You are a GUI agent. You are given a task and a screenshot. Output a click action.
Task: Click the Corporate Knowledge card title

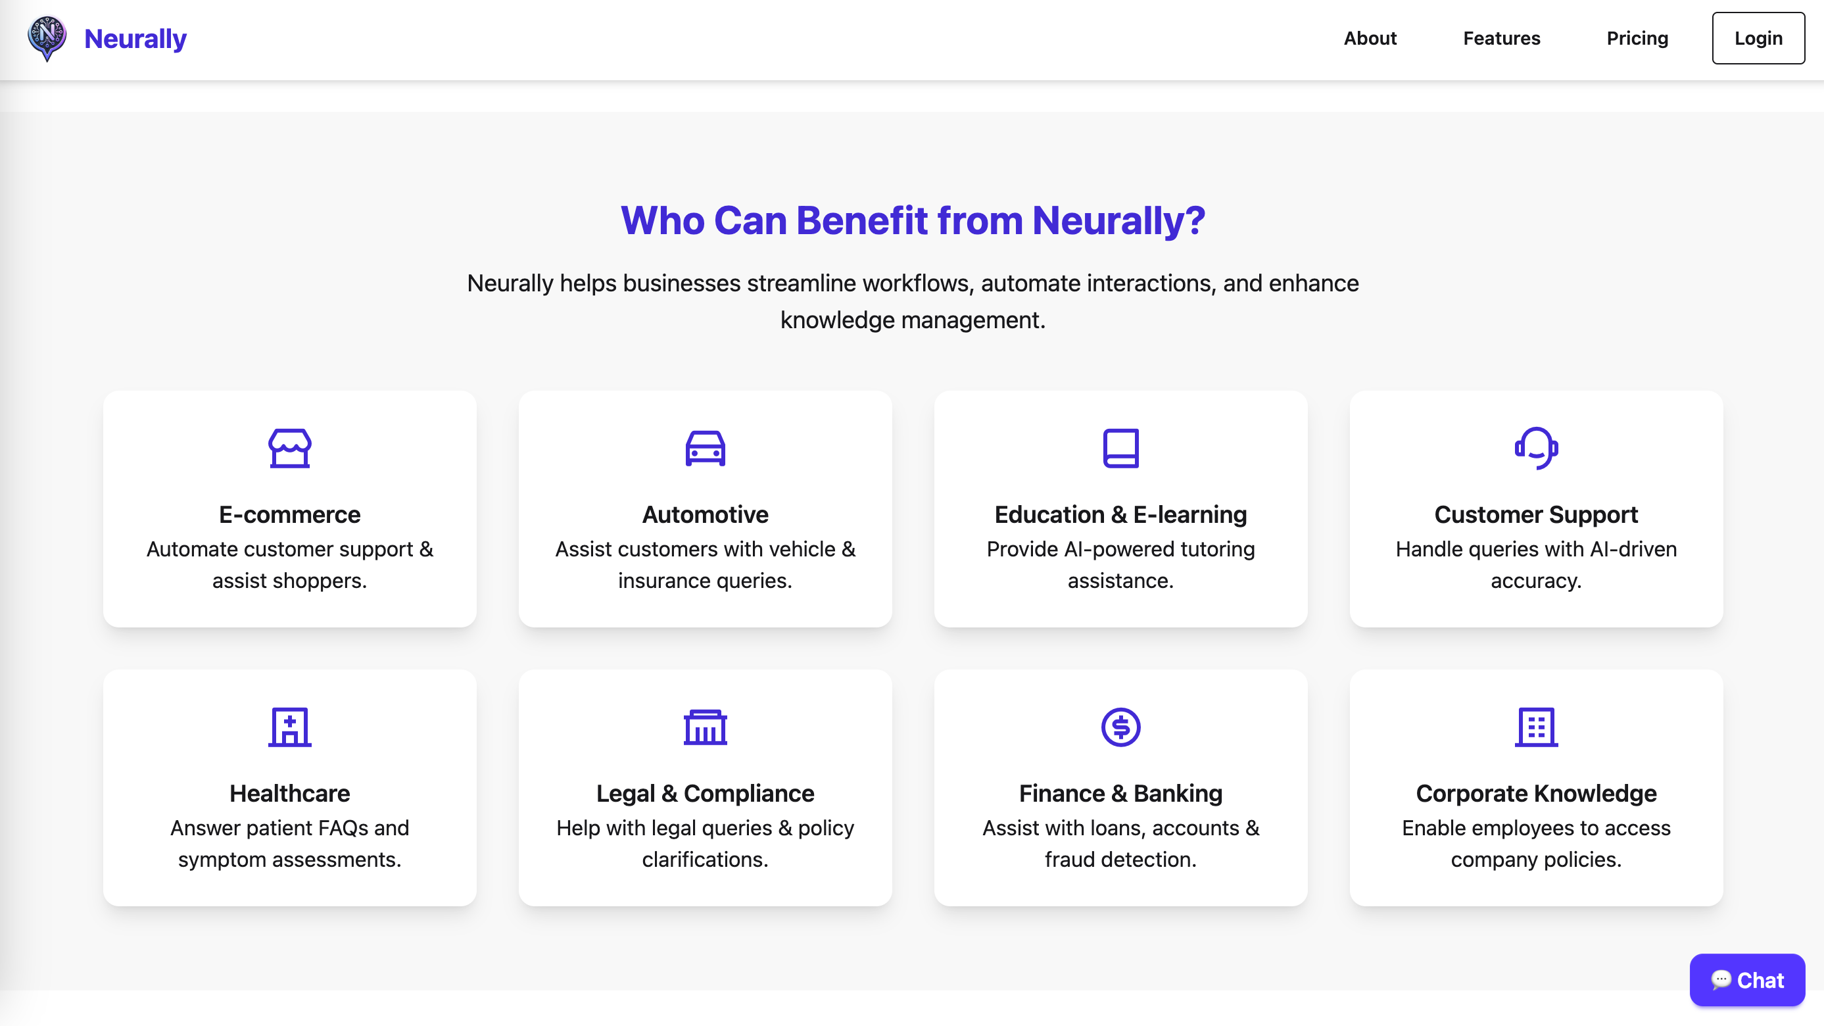pyautogui.click(x=1536, y=793)
